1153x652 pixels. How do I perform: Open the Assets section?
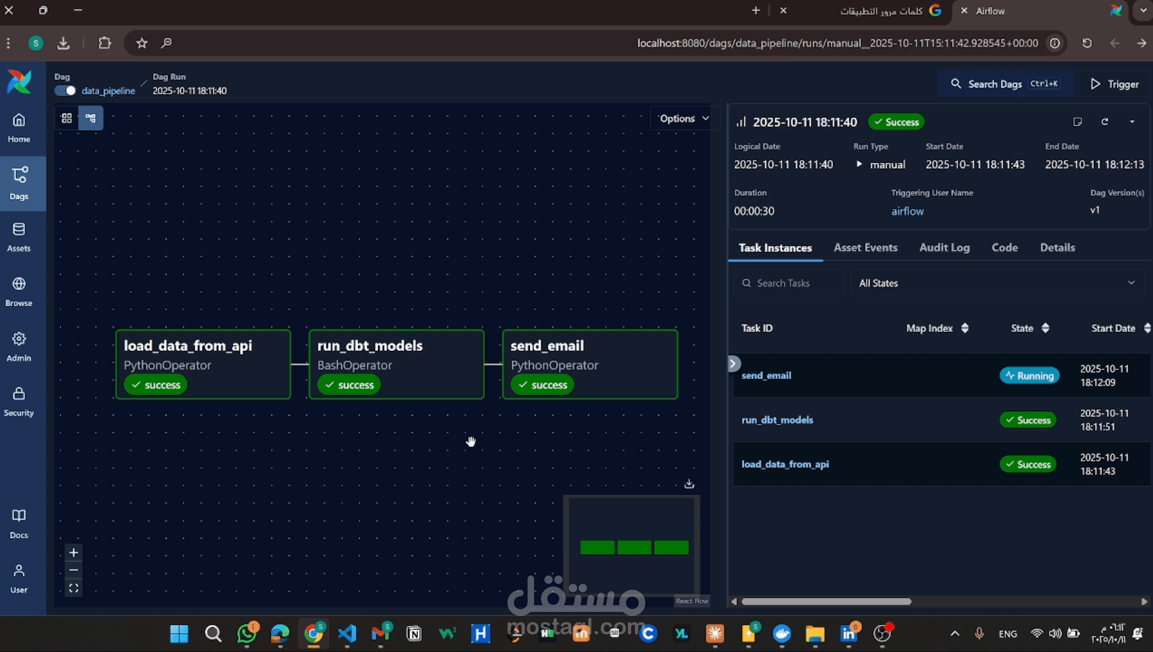click(19, 237)
